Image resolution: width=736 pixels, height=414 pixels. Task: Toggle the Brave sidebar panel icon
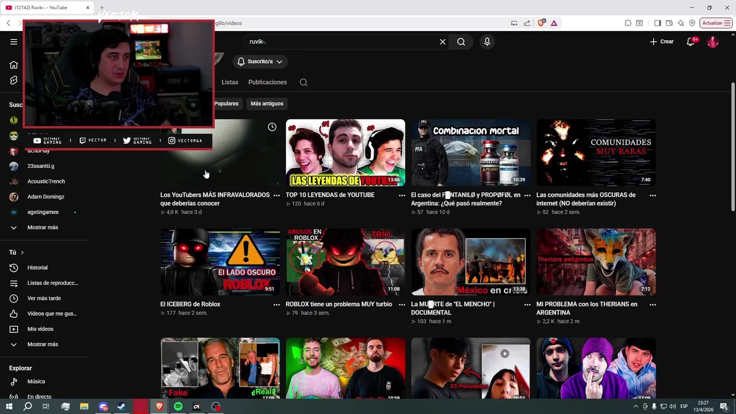[x=658, y=23]
